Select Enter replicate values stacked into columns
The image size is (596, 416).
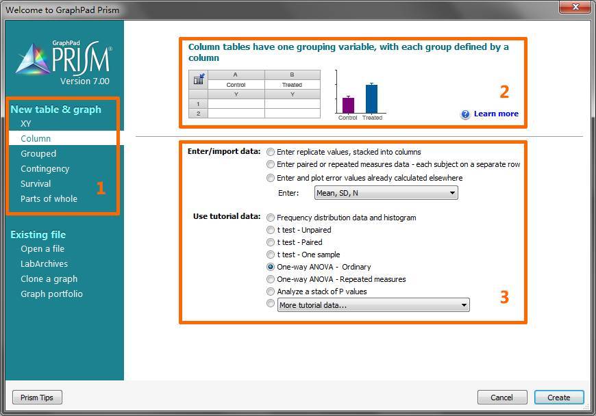(270, 152)
